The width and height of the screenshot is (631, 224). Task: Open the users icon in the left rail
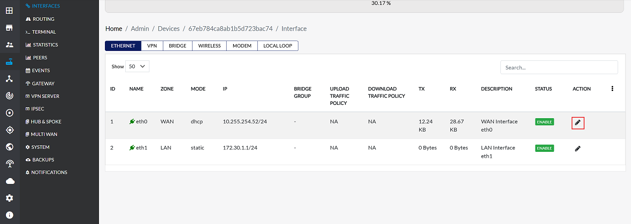click(x=9, y=45)
